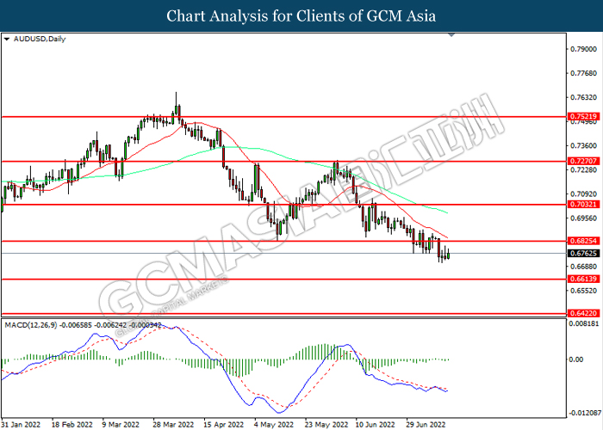Image resolution: width=603 pixels, height=430 pixels.
Task: Click the 0.79000 axis price
Action: click(x=584, y=49)
